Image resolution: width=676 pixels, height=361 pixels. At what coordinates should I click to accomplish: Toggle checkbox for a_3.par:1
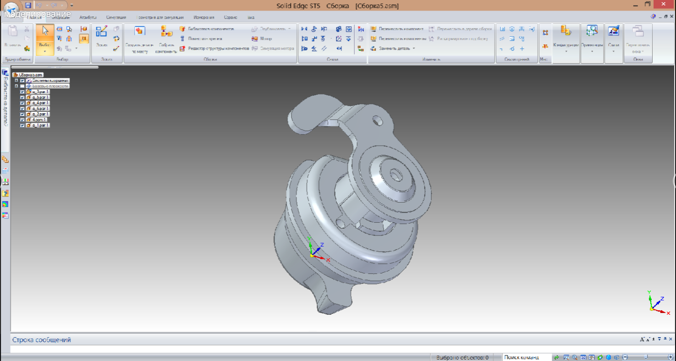(22, 92)
